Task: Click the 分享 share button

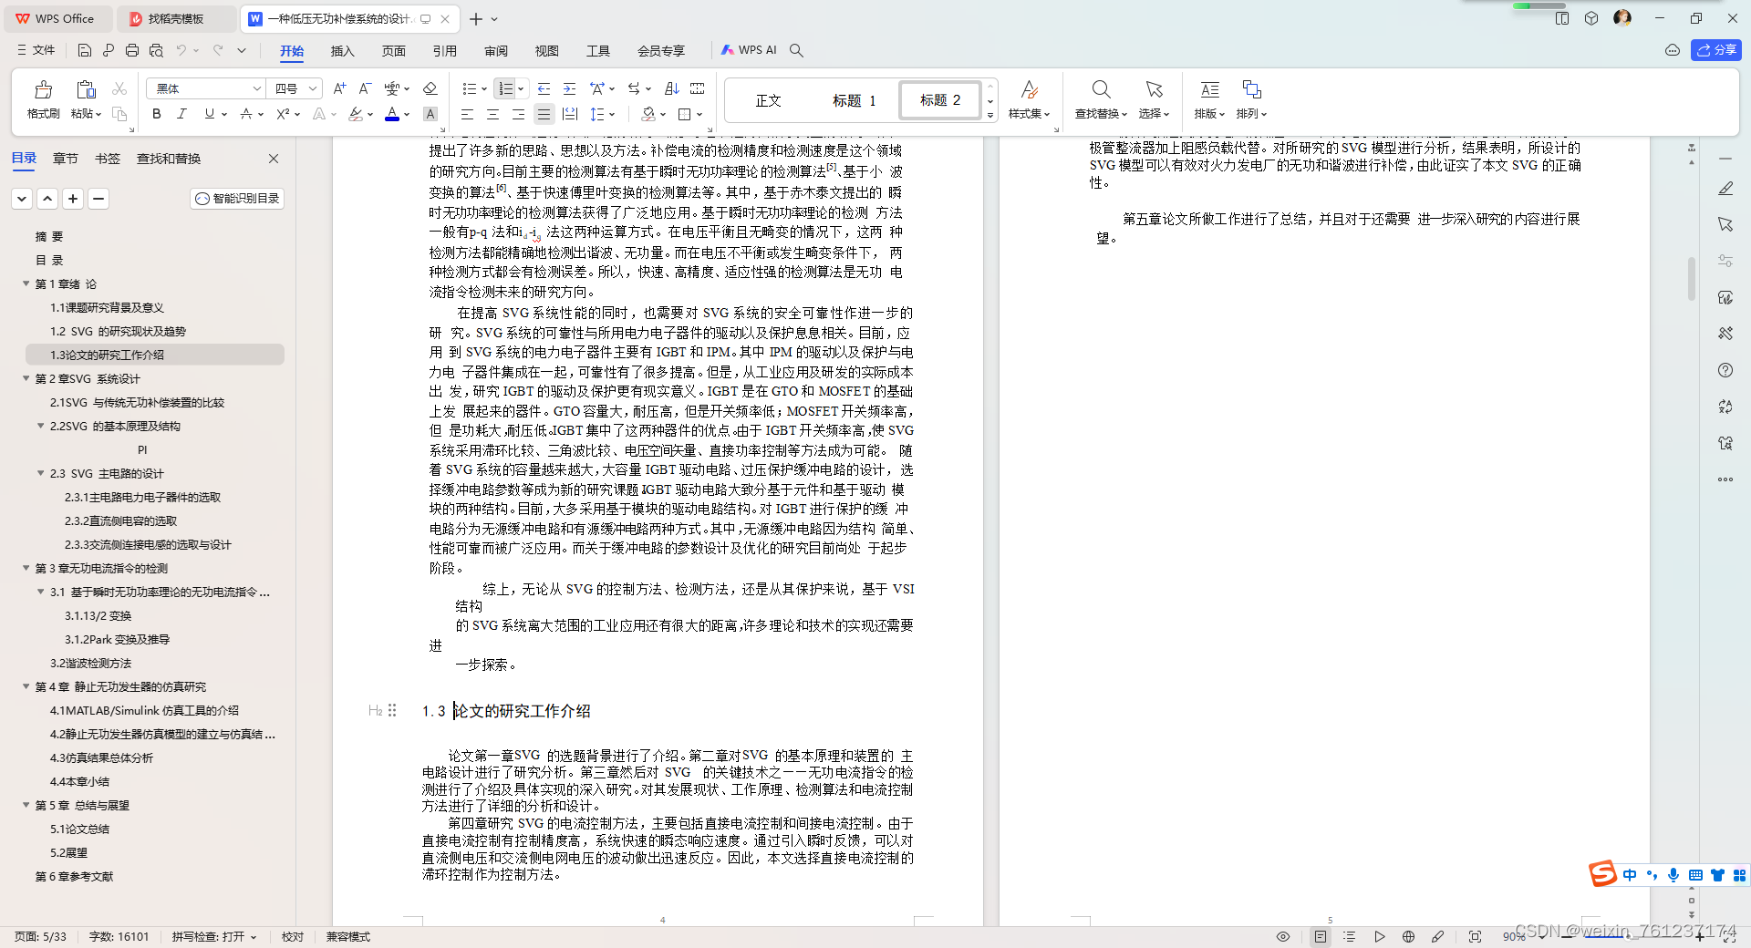Action: 1715,50
